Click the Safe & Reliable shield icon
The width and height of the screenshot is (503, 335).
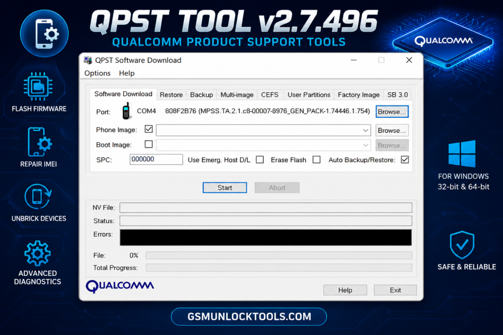(x=462, y=245)
